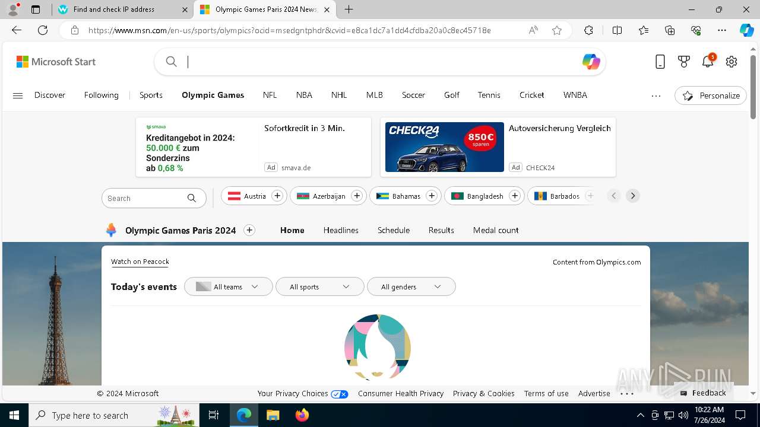Screen dimensions: 760x427
Task: Click magnifier icon in MSN search box
Action: pos(172,62)
